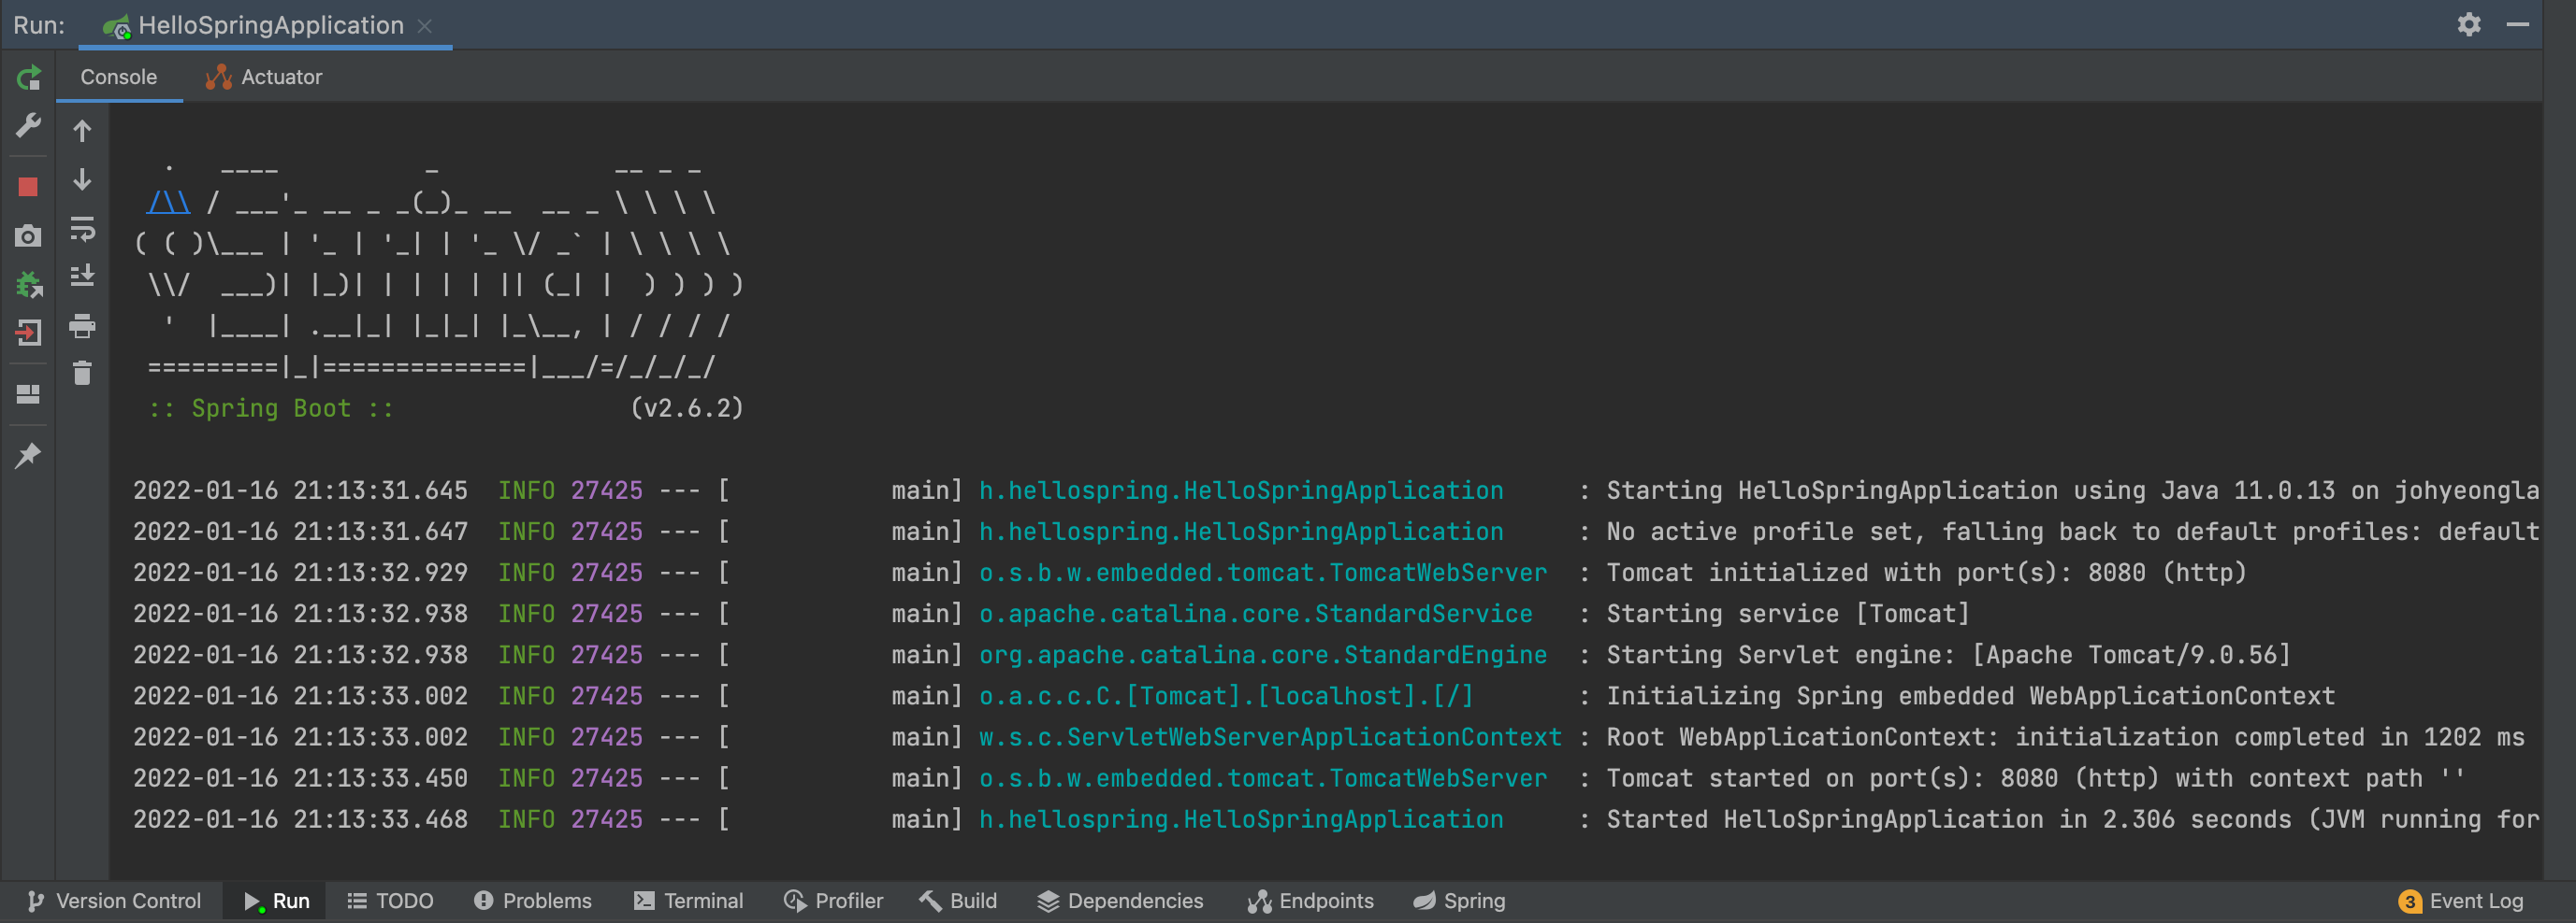The height and width of the screenshot is (923, 2576).
Task: Click the blue /\\ link in Spring banner
Action: point(168,203)
